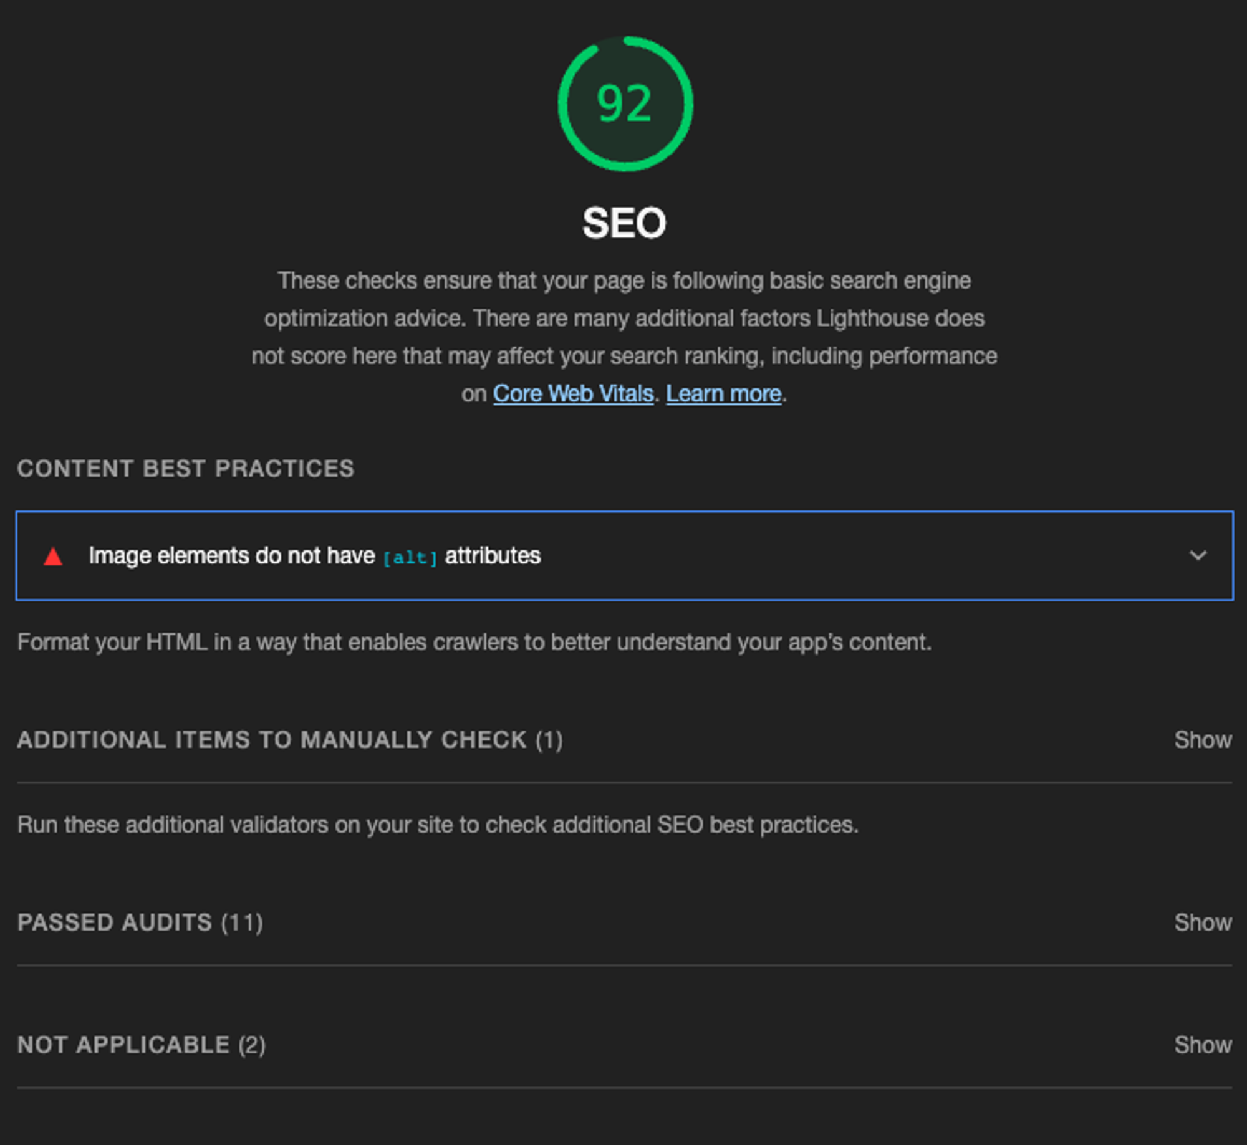Open the Learn more link
Image resolution: width=1247 pixels, height=1145 pixels.
[723, 394]
